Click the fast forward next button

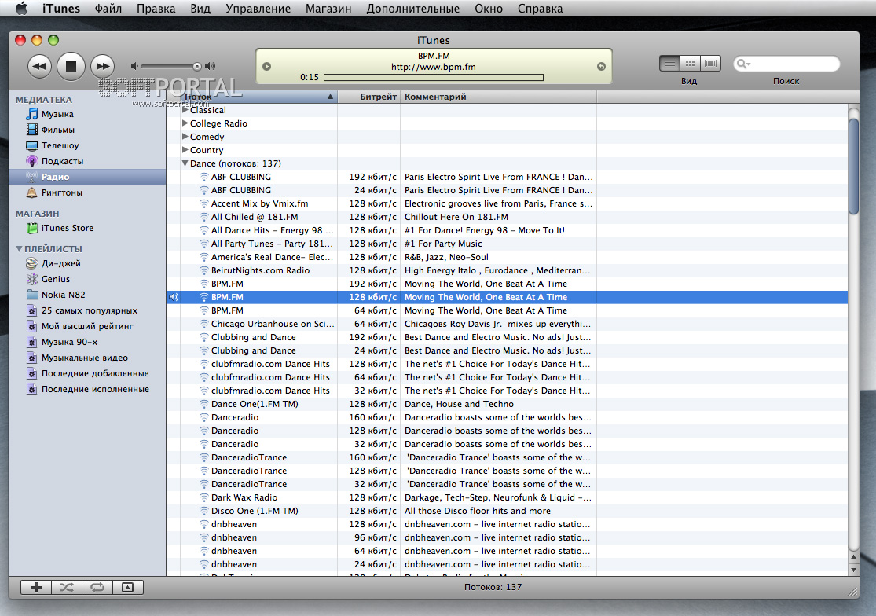(x=102, y=67)
